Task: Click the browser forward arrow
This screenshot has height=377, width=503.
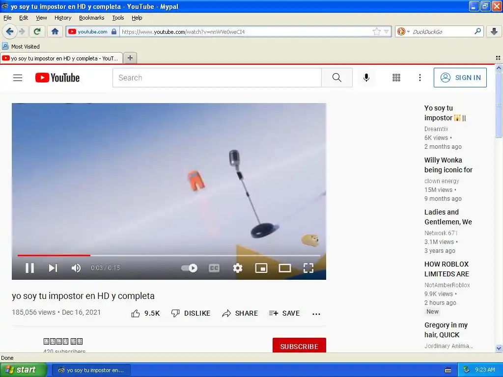Action: point(22,31)
